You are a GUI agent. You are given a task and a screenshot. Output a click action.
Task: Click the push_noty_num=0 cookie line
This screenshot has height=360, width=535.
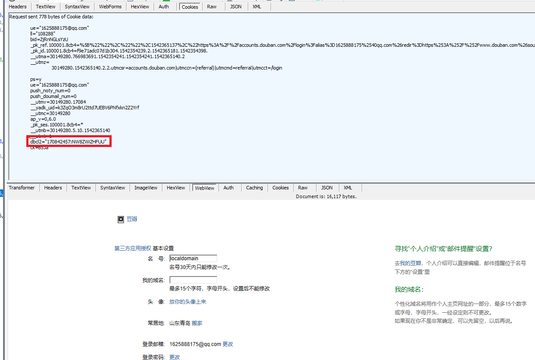(x=50, y=91)
